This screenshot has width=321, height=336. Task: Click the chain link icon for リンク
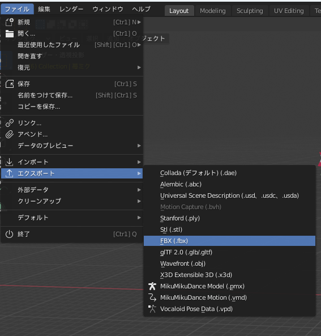tap(10, 123)
